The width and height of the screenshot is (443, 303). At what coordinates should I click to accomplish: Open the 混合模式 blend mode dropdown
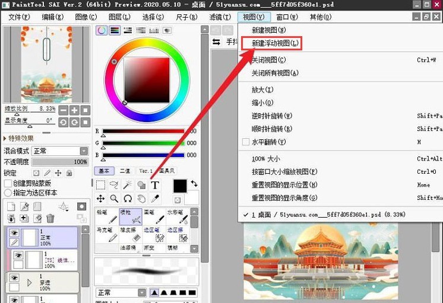pos(60,151)
